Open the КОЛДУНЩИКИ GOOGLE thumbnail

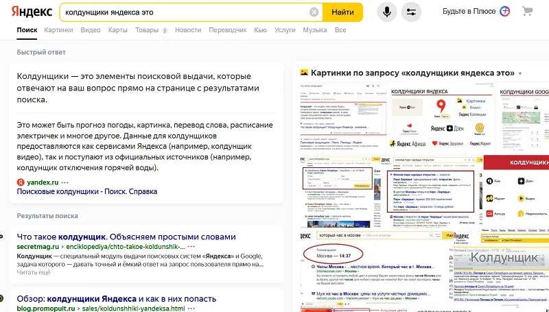click(x=523, y=118)
